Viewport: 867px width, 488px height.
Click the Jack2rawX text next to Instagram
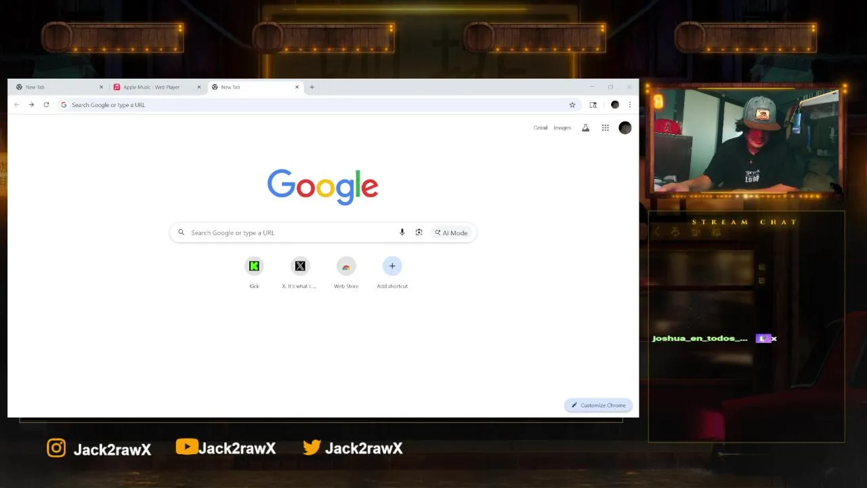tap(112, 449)
